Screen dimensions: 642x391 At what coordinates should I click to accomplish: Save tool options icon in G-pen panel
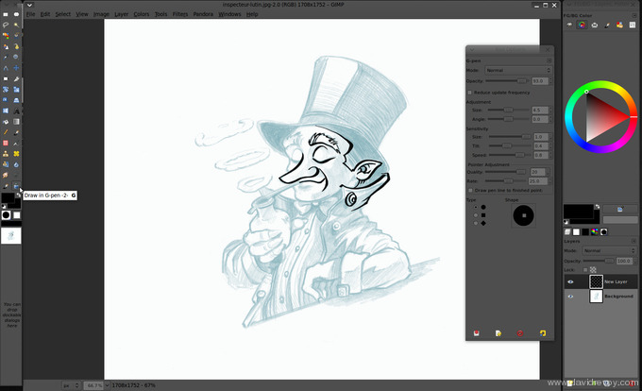[x=477, y=333]
